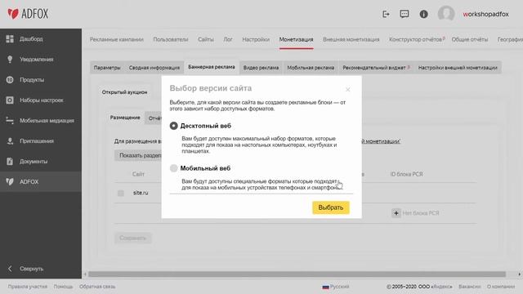Open the Вакансии footer link
This screenshot has width=523, height=294.
pos(469,287)
